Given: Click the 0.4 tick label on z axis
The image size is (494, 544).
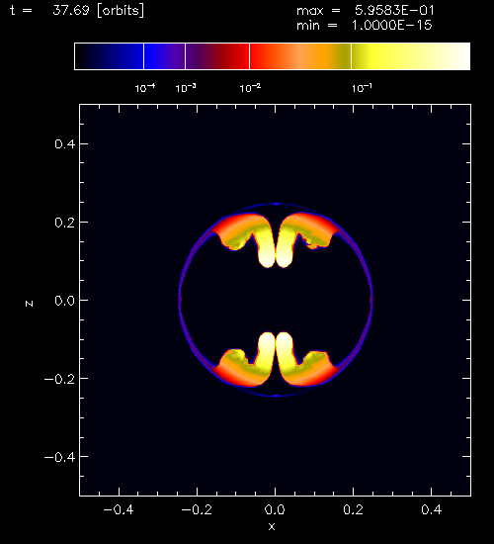Looking at the screenshot, I should [x=65, y=144].
